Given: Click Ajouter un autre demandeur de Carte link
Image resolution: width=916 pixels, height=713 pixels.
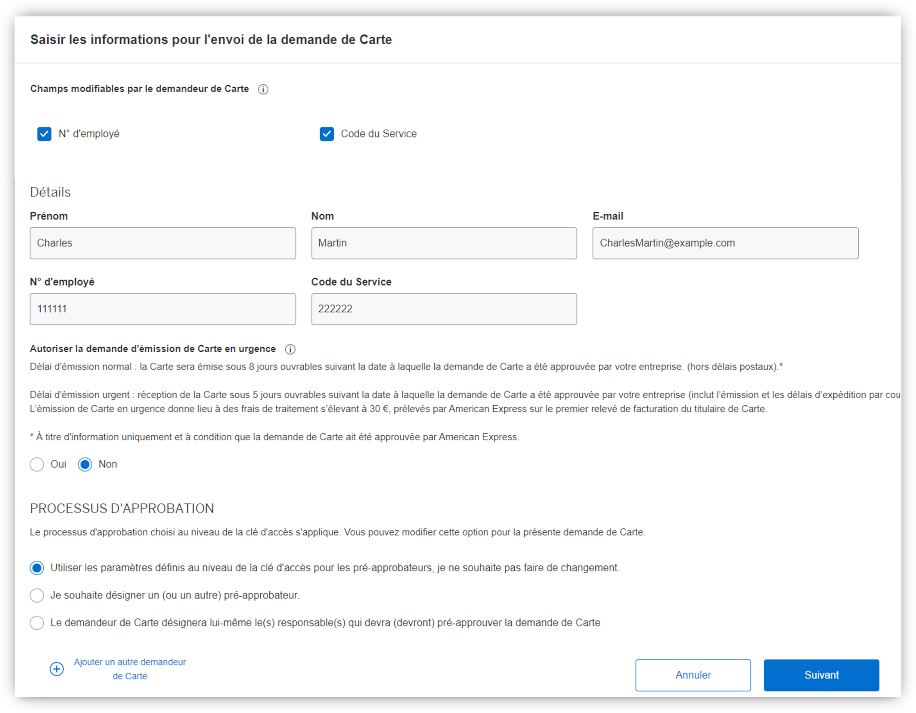Looking at the screenshot, I should [130, 669].
